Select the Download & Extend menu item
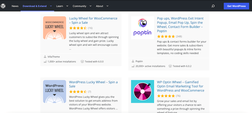The width and height of the screenshot is (252, 113). pos(35,6)
